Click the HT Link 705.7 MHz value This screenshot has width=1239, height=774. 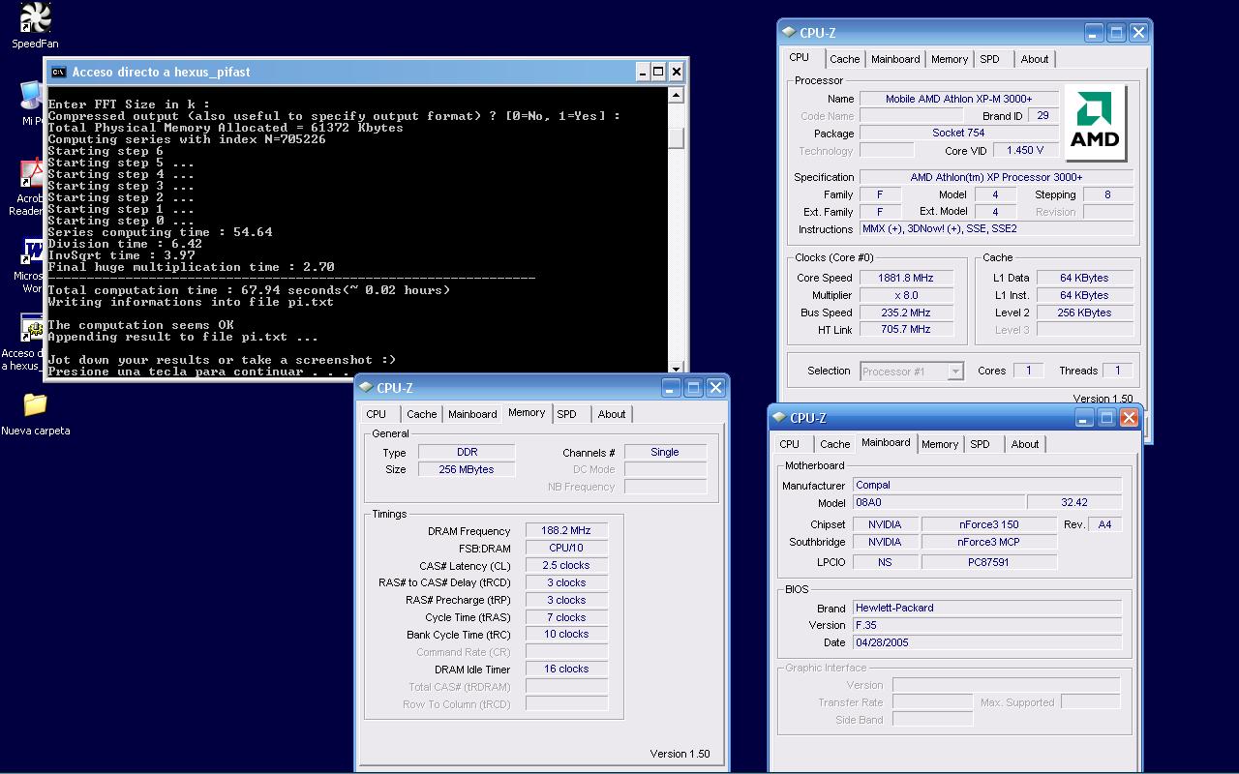pos(905,330)
